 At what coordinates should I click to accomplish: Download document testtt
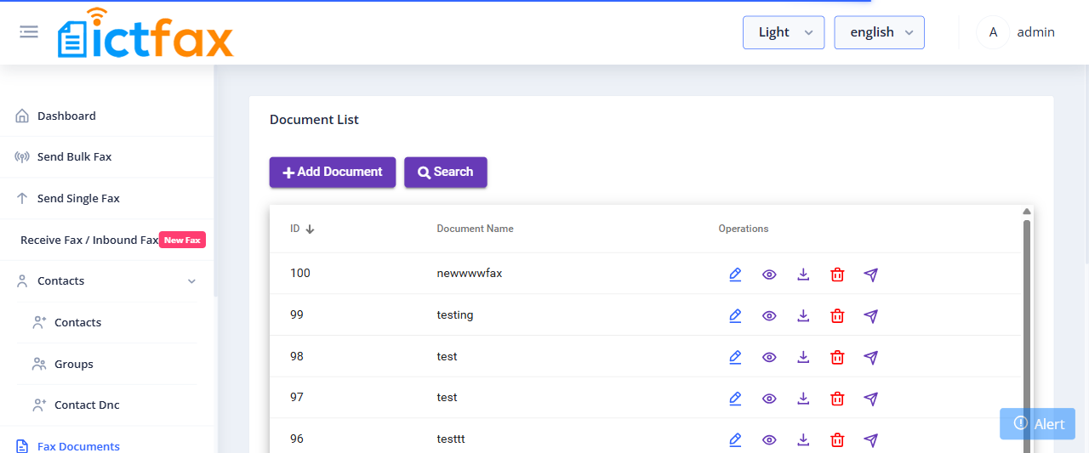(x=803, y=440)
